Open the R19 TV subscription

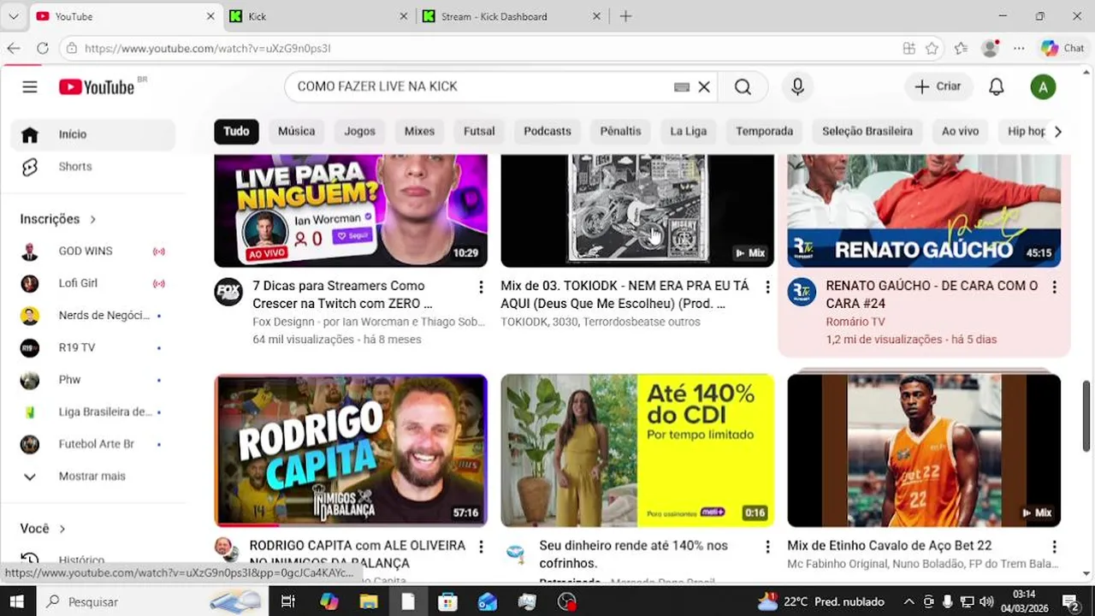pos(92,347)
